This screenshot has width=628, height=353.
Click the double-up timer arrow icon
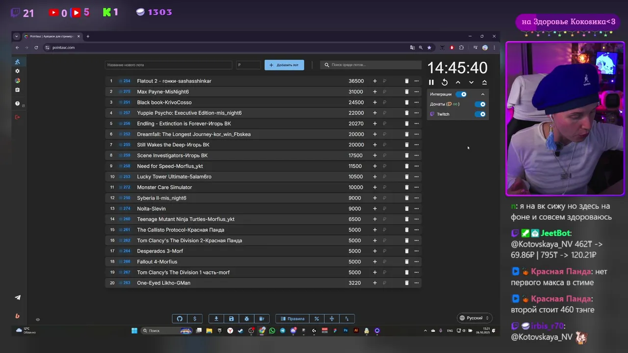click(484, 82)
